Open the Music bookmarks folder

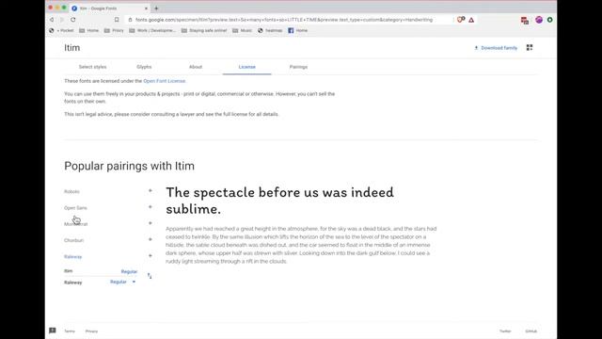pos(243,30)
